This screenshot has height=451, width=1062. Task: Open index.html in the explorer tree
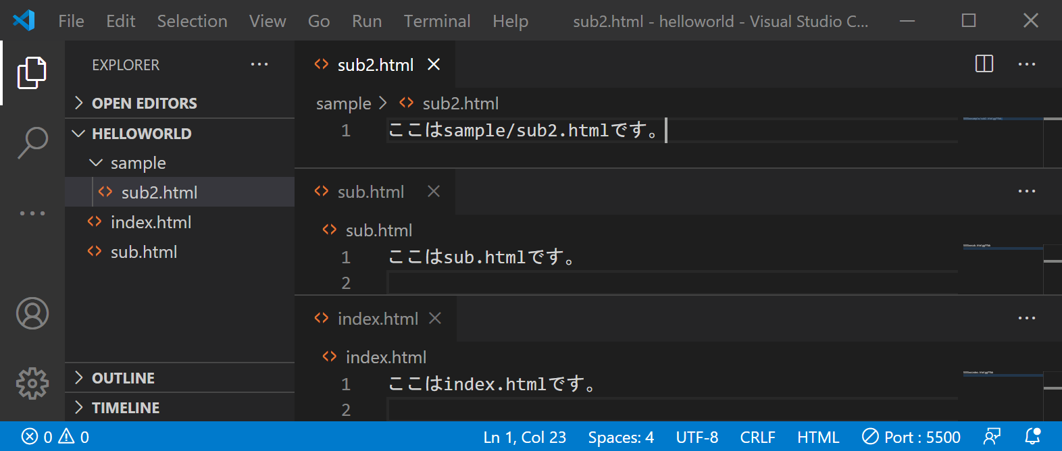coord(151,222)
